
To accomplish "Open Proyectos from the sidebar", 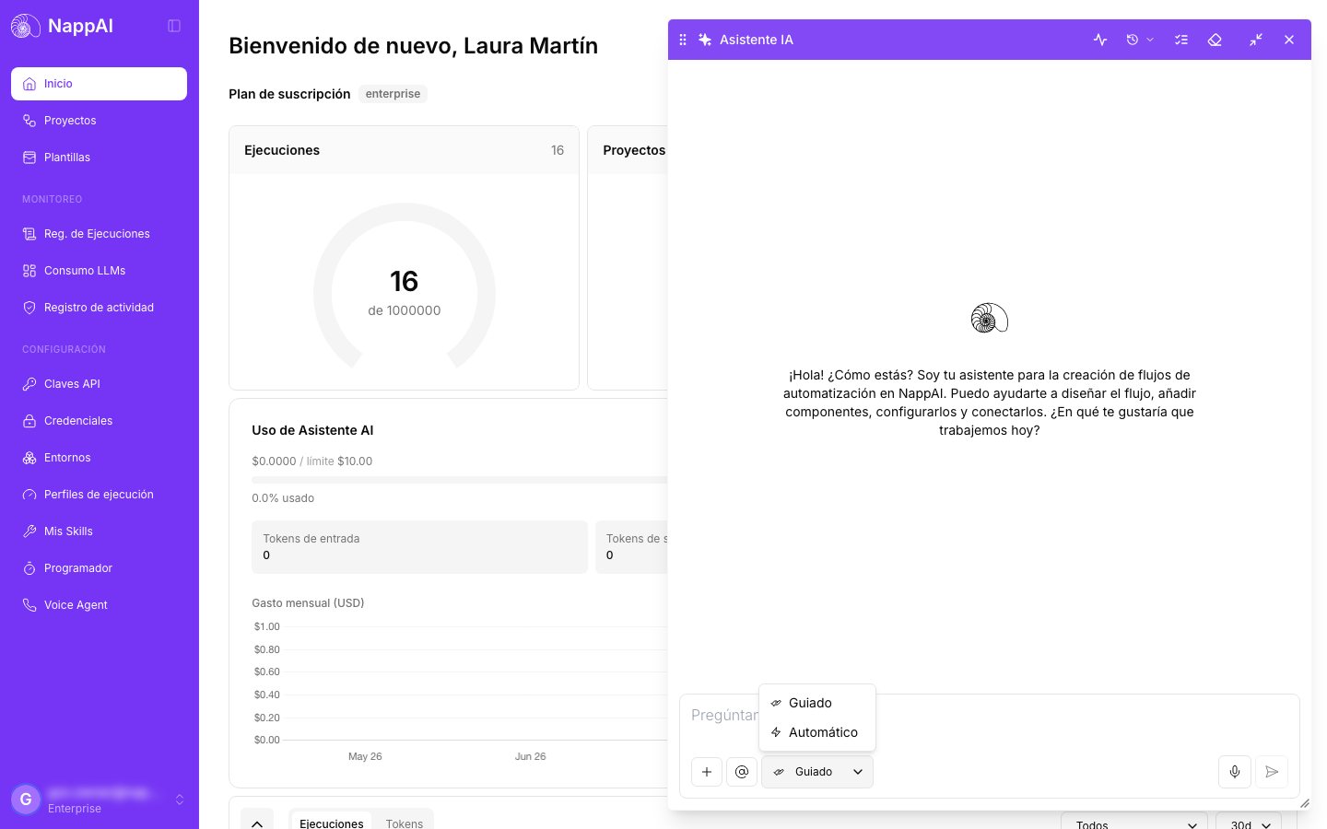I will (x=99, y=121).
